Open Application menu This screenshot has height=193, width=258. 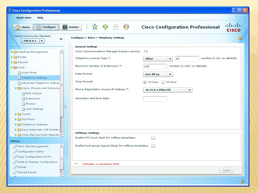pyautogui.click(x=24, y=18)
